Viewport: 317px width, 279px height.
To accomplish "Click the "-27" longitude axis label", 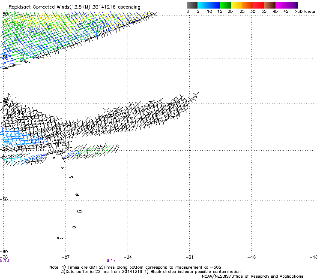I will (66, 257).
